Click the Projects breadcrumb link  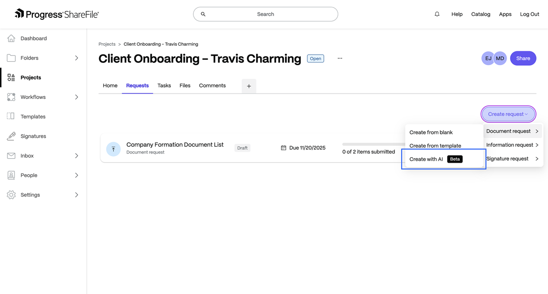click(107, 44)
